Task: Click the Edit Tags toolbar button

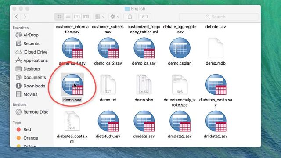Action: [x=144, y=17]
